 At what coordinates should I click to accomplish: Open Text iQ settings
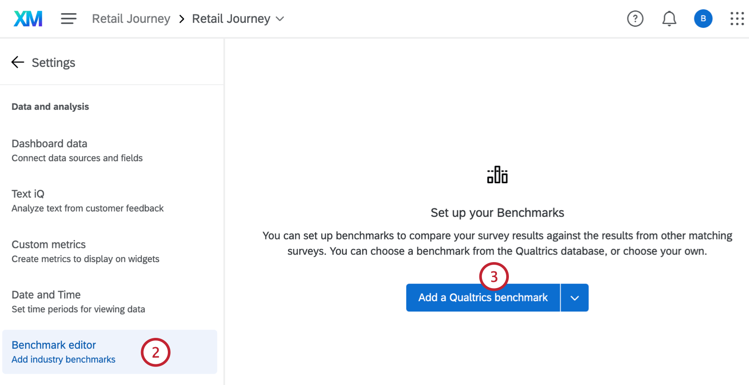pyautogui.click(x=28, y=193)
